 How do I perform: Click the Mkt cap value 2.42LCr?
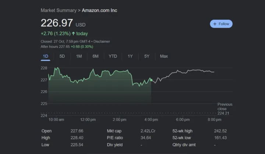pyautogui.click(x=148, y=131)
